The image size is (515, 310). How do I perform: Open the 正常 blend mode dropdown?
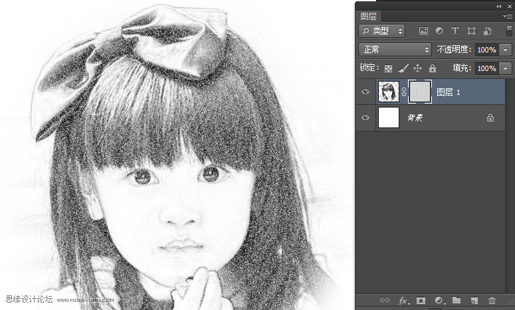click(x=395, y=50)
